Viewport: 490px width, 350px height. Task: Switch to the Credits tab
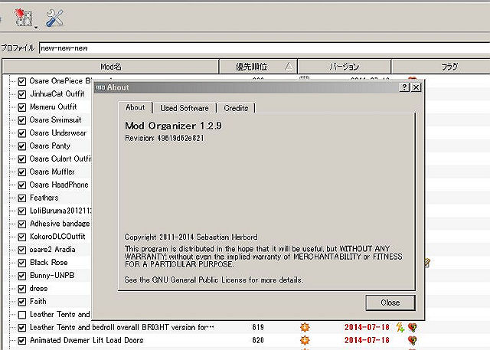pos(236,108)
